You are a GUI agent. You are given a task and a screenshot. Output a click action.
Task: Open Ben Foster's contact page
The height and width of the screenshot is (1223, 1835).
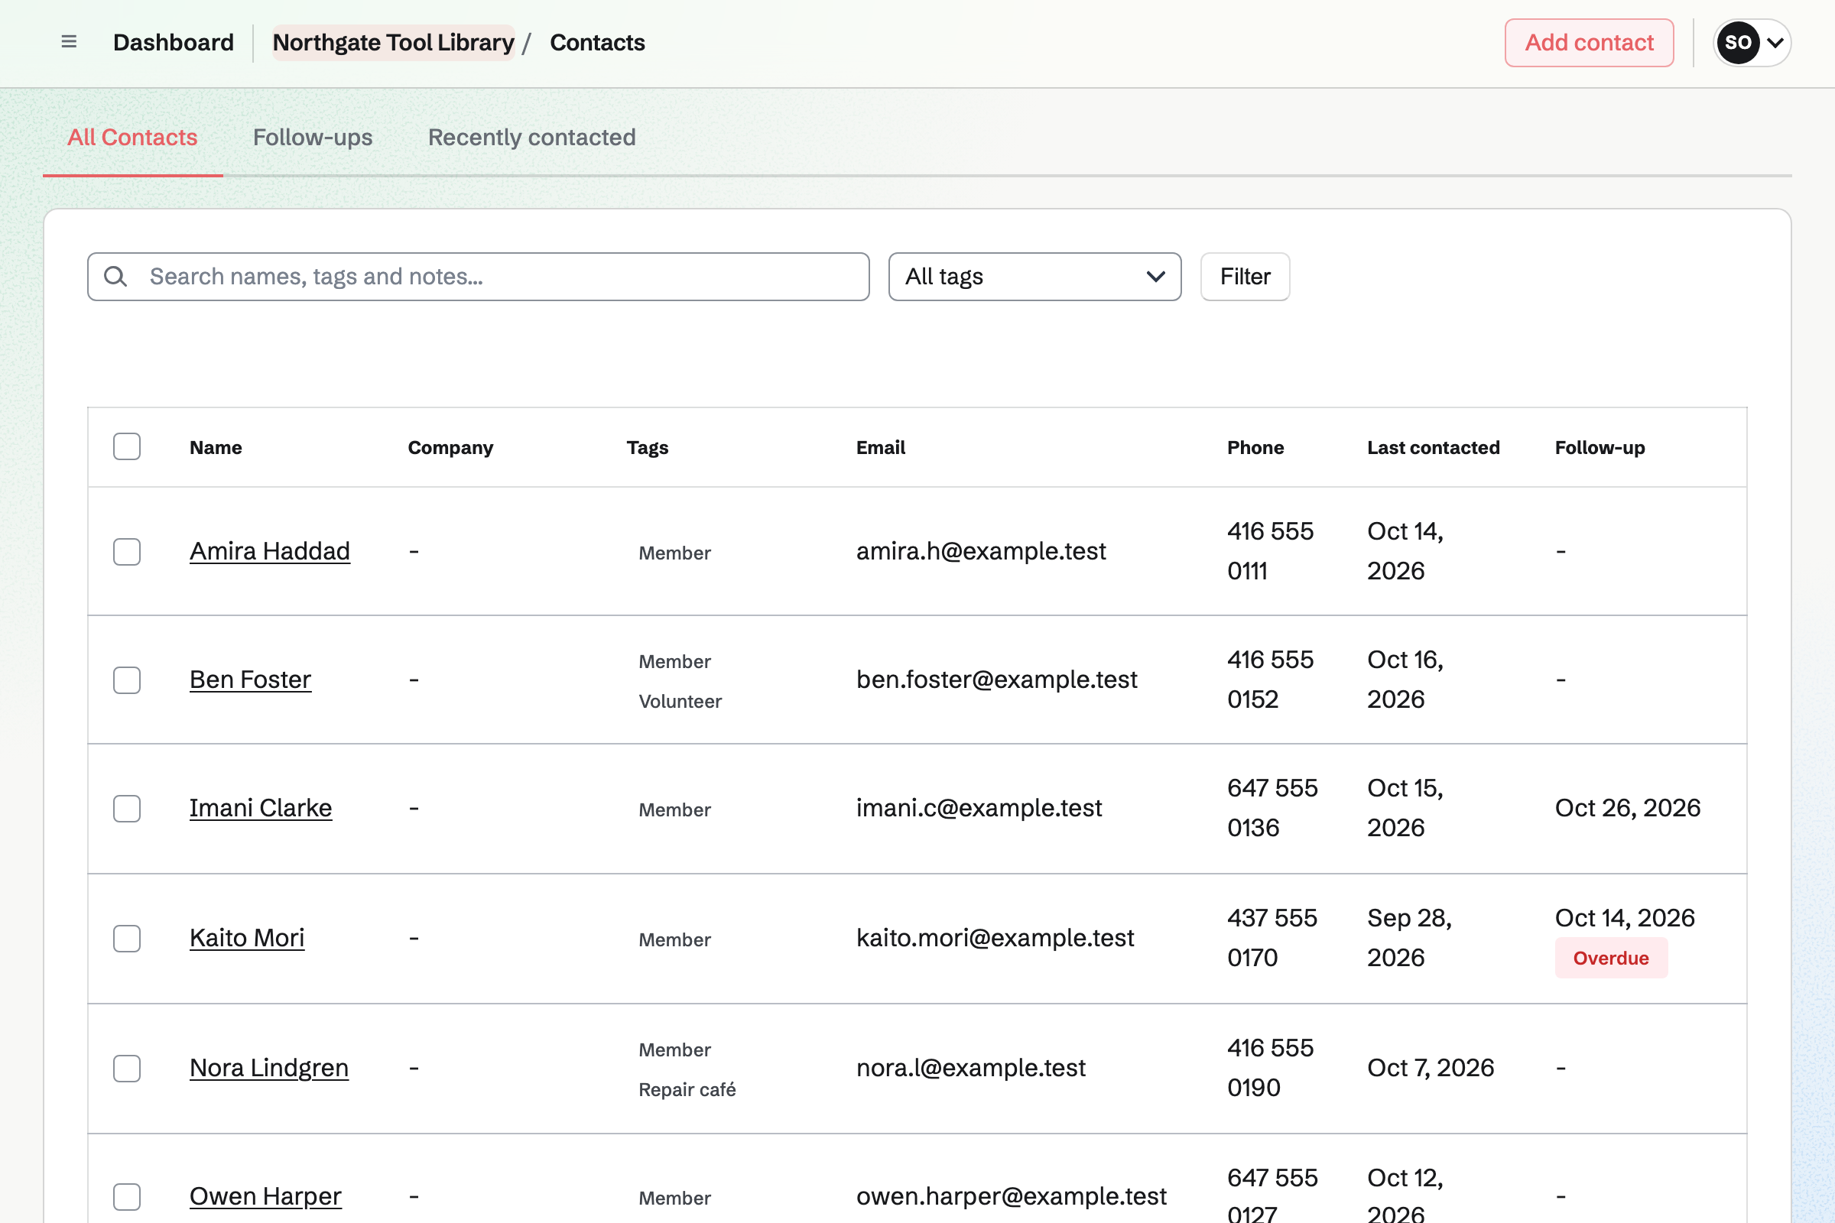251,680
